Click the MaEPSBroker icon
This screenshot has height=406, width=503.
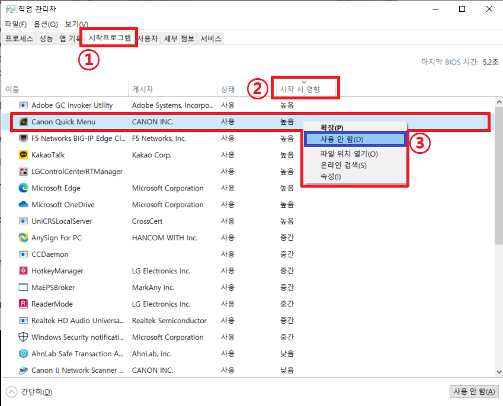tap(23, 288)
